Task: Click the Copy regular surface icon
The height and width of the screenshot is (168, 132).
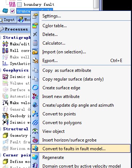Action: click(x=35, y=79)
